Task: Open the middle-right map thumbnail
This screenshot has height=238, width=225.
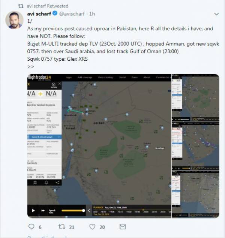Action: 195,146
